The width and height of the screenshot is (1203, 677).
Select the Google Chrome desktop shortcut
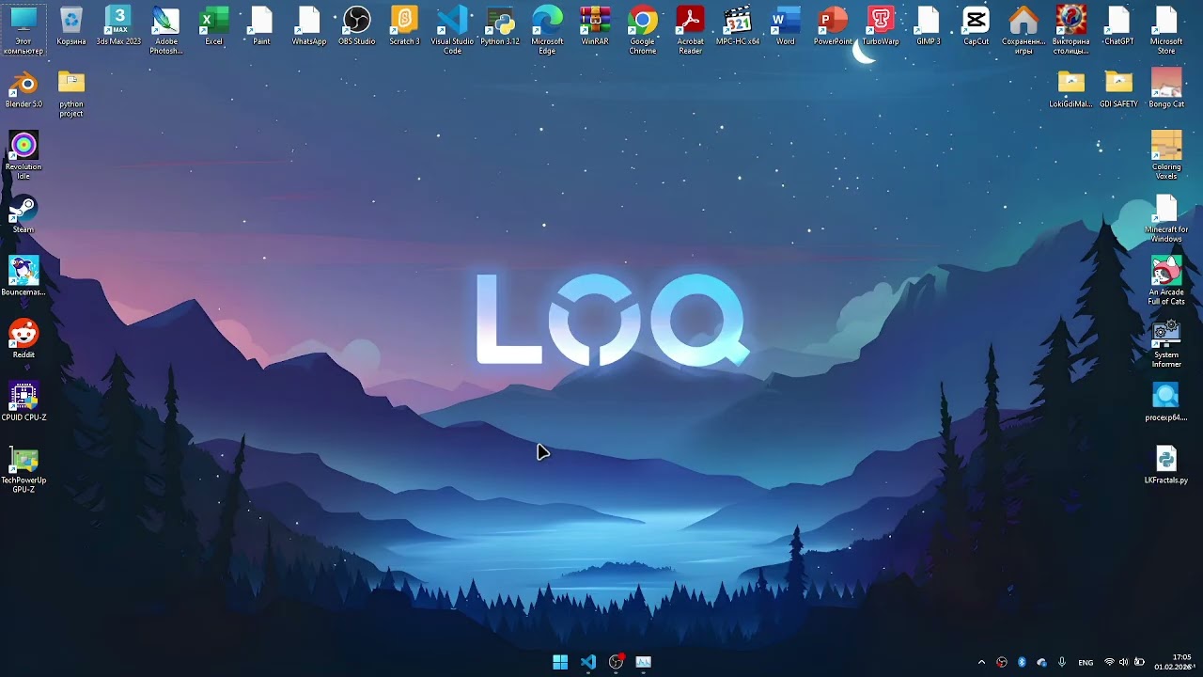[x=643, y=30]
